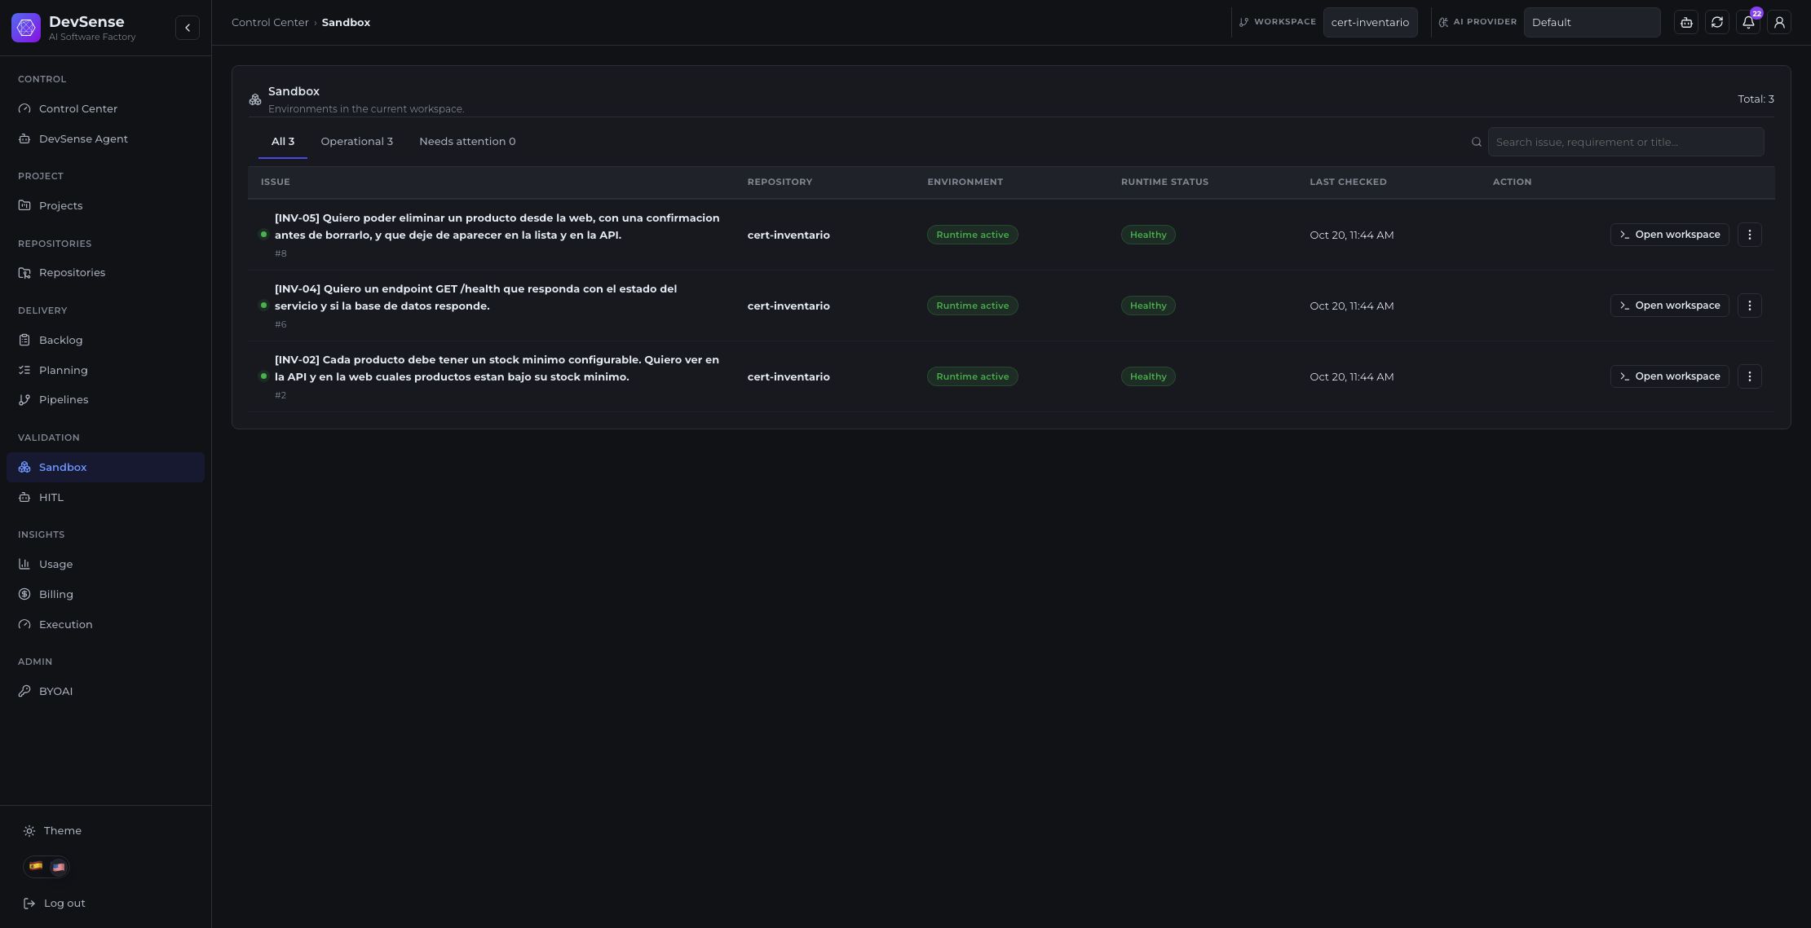The width and height of the screenshot is (1811, 928).
Task: Open notifications bell with 22 badge
Action: pyautogui.click(x=1748, y=23)
